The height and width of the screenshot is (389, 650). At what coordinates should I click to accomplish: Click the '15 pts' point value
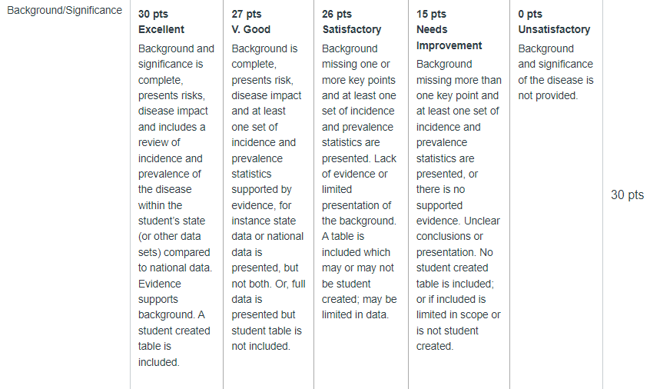pyautogui.click(x=431, y=14)
